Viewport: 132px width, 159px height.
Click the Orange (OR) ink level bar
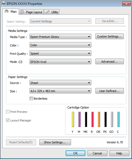click(x=99, y=119)
